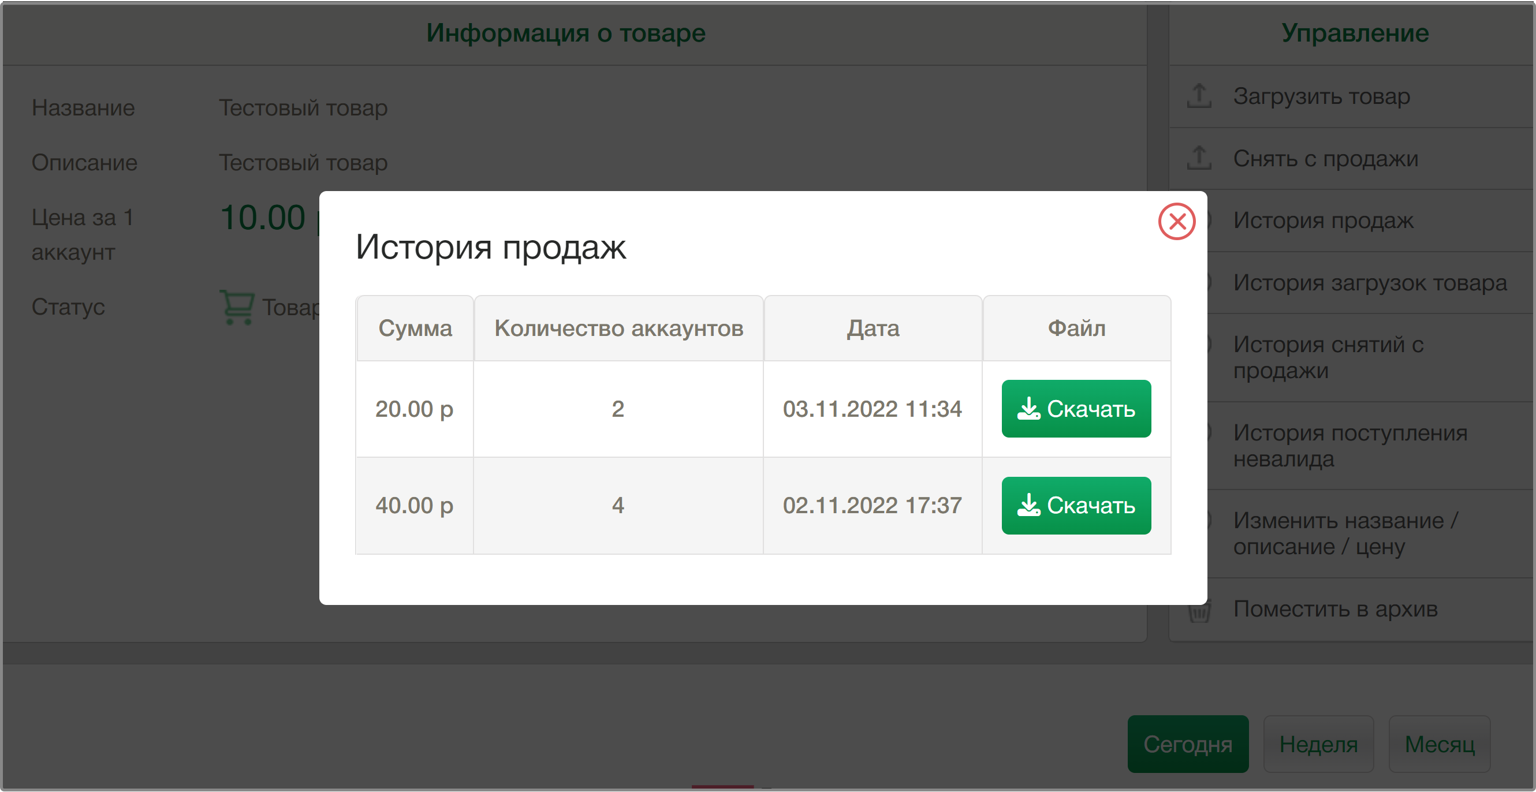Select the Месяц period button
Screen dimensions: 1536x792
[x=1439, y=744]
